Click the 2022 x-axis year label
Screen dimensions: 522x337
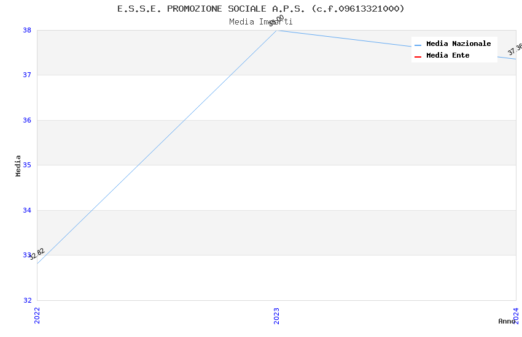pyautogui.click(x=37, y=316)
